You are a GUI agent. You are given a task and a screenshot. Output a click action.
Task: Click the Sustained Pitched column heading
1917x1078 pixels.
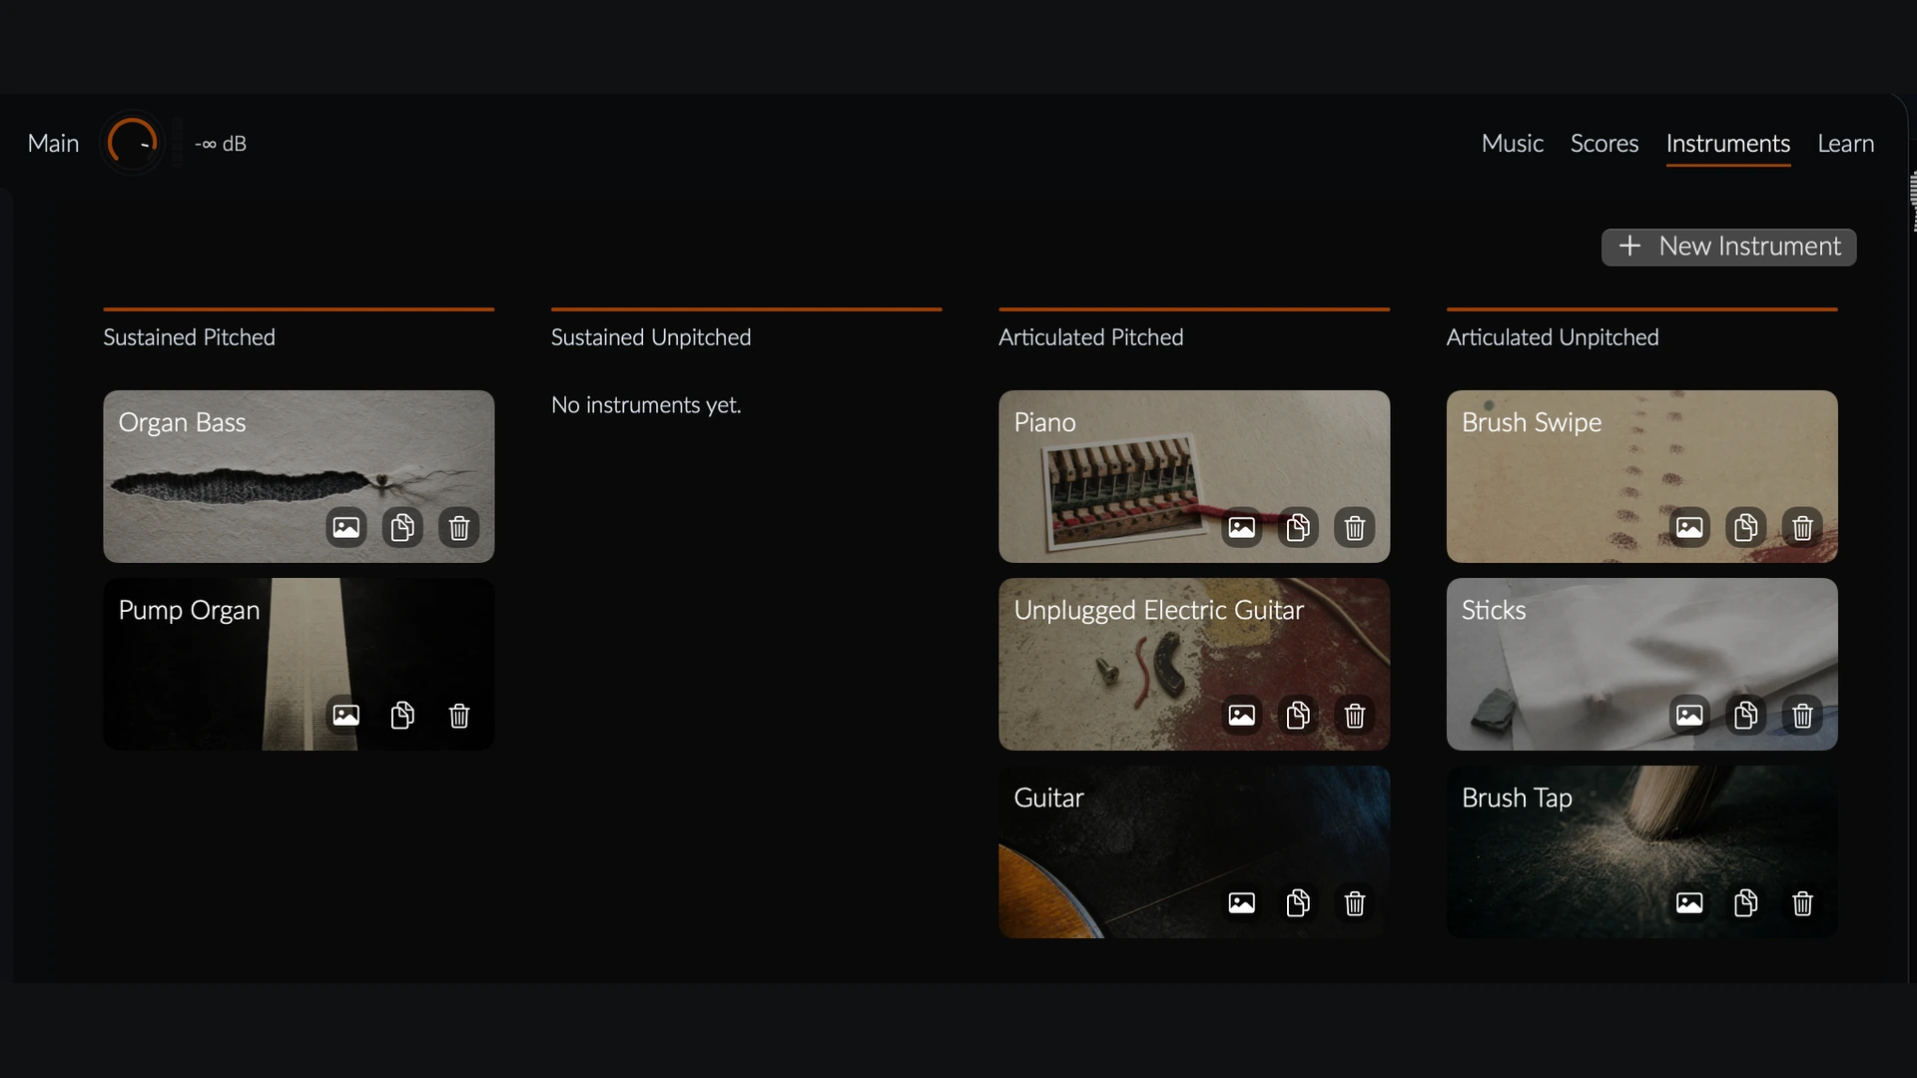189,337
